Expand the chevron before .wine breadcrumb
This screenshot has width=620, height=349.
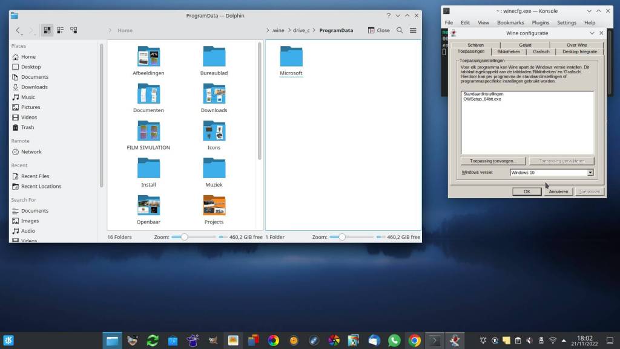tap(268, 30)
